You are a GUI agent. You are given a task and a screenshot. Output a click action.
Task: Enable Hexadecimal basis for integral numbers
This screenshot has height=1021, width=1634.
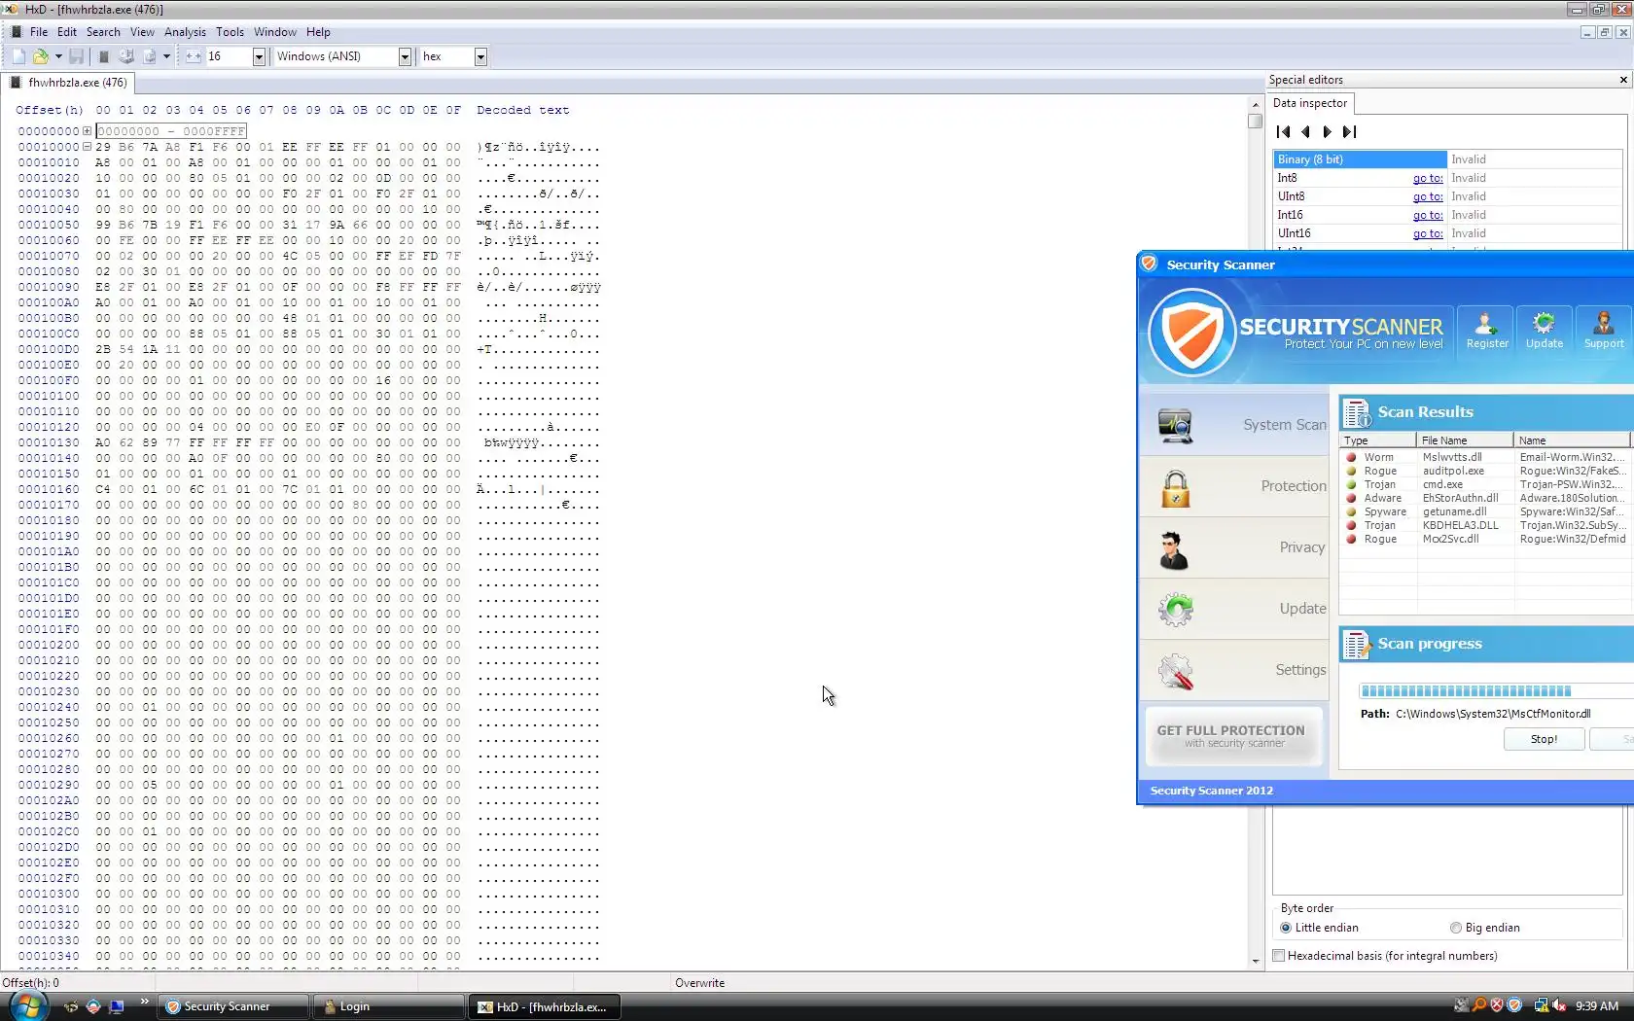click(1279, 956)
